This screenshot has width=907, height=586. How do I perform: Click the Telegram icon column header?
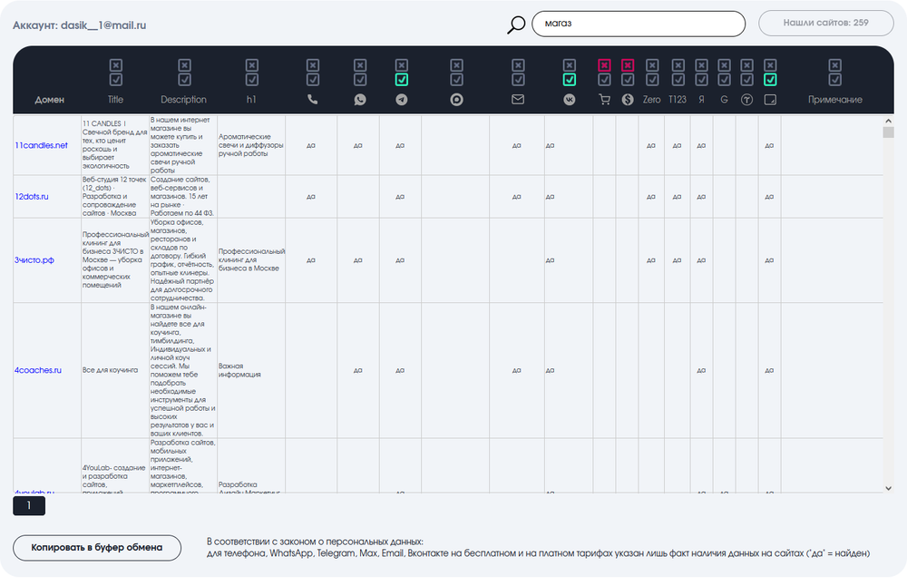(x=402, y=100)
